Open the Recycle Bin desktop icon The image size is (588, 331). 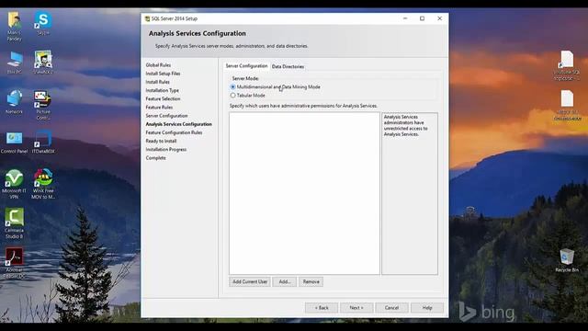[x=567, y=259]
